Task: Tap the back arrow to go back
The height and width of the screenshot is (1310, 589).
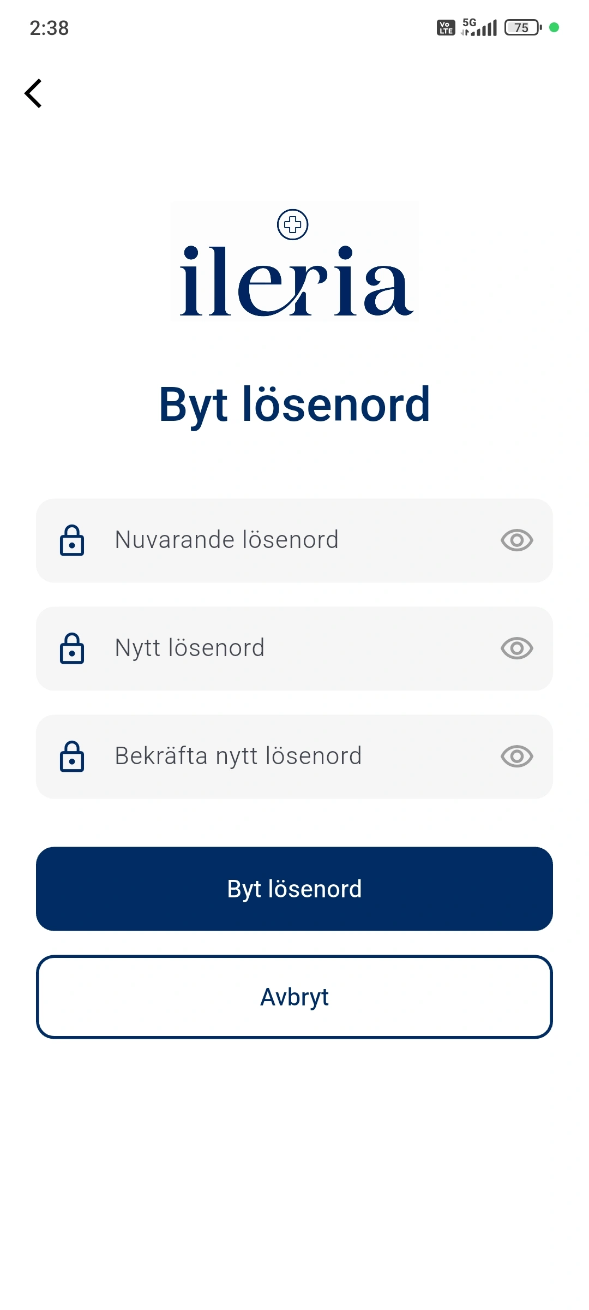Action: point(33,93)
